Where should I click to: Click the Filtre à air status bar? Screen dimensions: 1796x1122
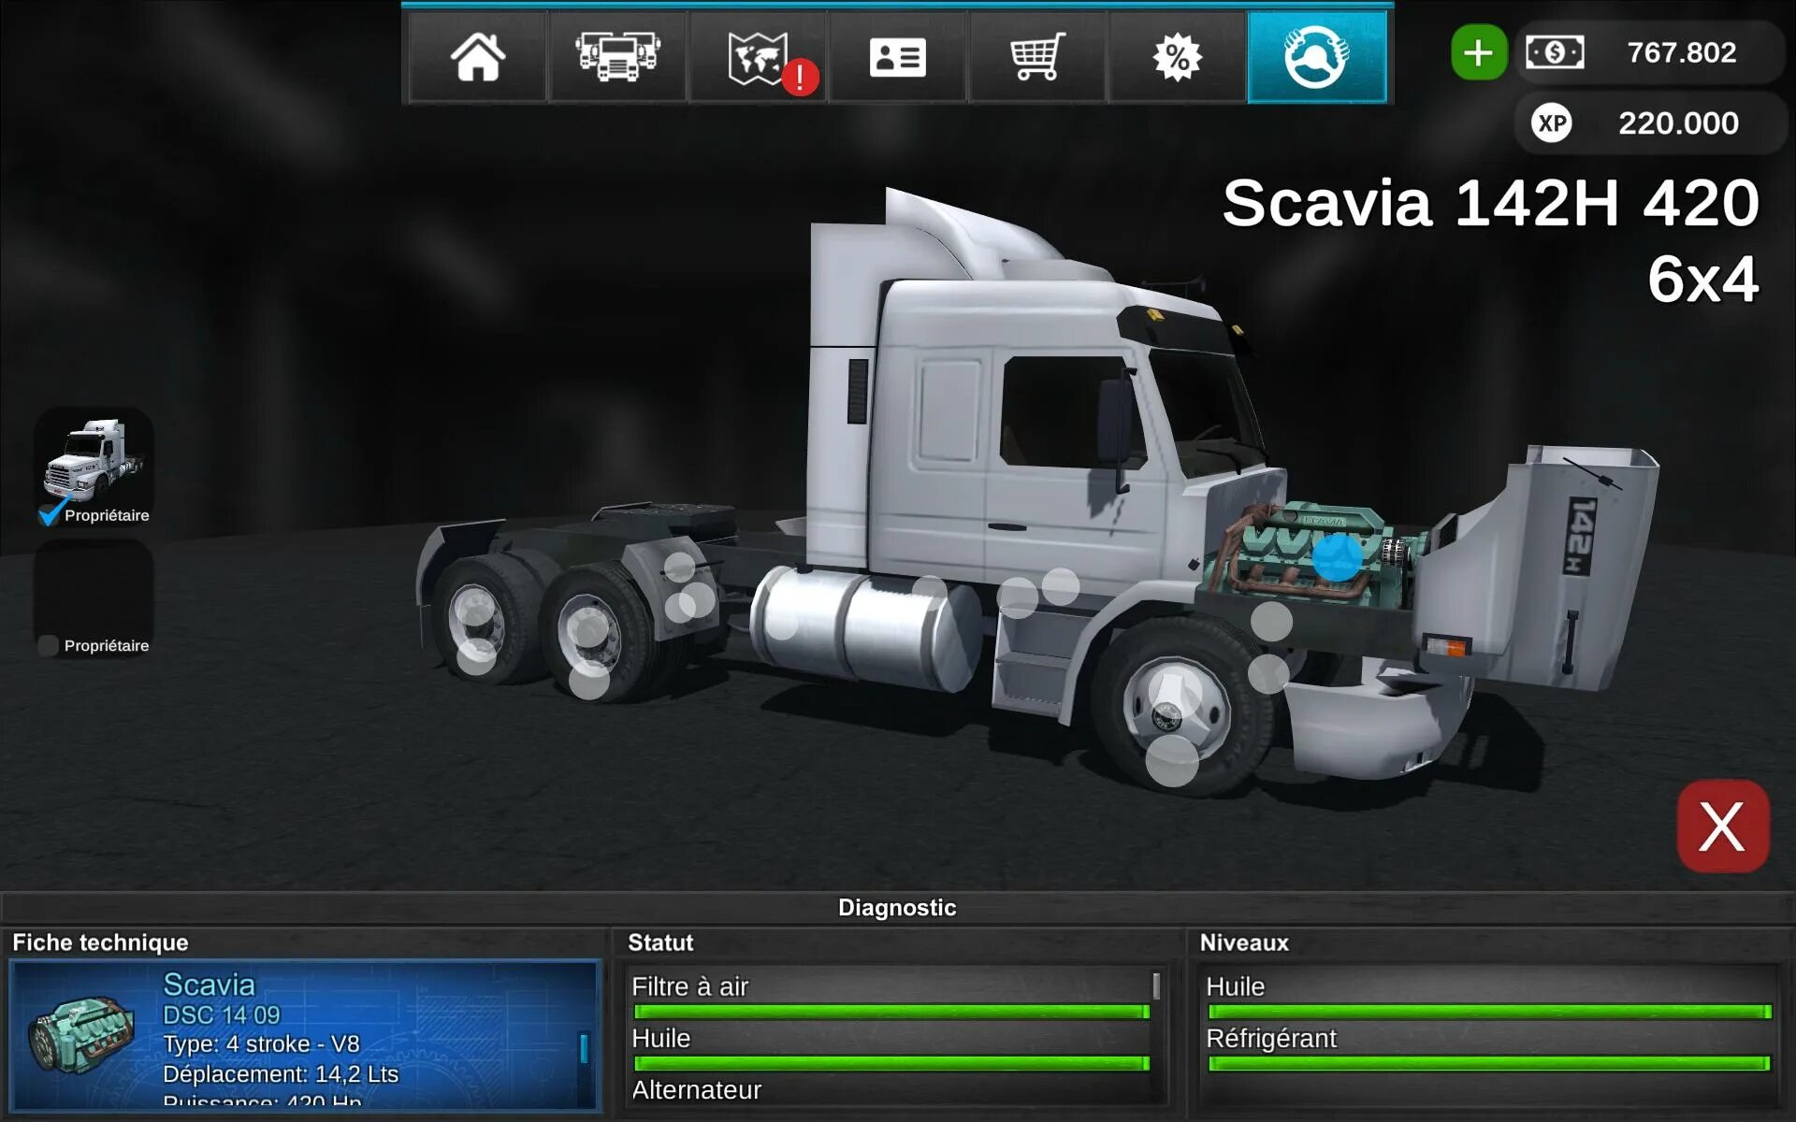click(x=891, y=1012)
